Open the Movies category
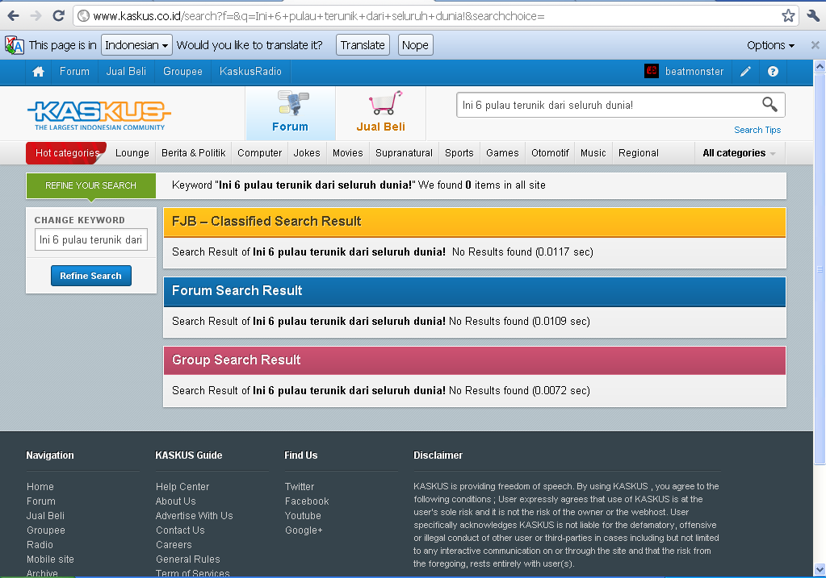The image size is (826, 578). pyautogui.click(x=348, y=153)
